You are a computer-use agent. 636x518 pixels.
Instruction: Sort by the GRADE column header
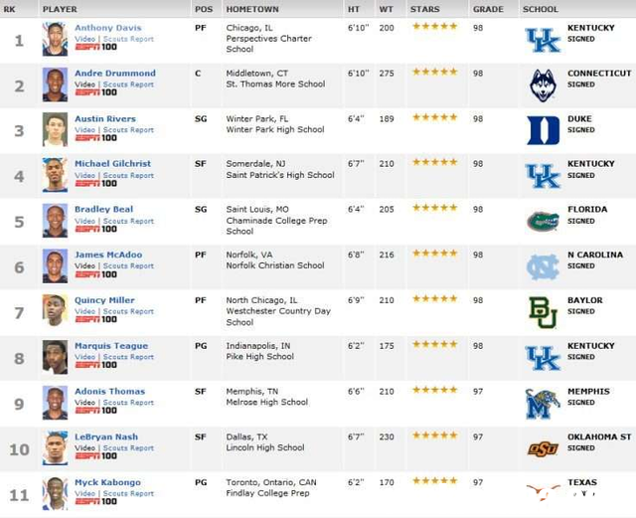tap(488, 9)
